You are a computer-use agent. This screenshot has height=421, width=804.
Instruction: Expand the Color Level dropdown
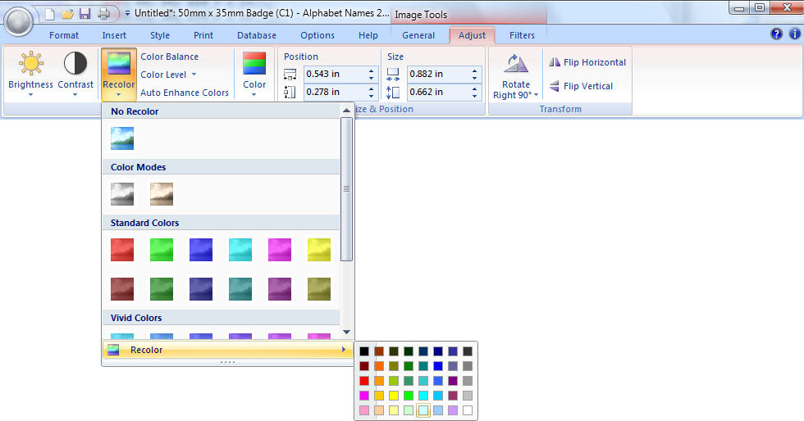[x=168, y=75]
